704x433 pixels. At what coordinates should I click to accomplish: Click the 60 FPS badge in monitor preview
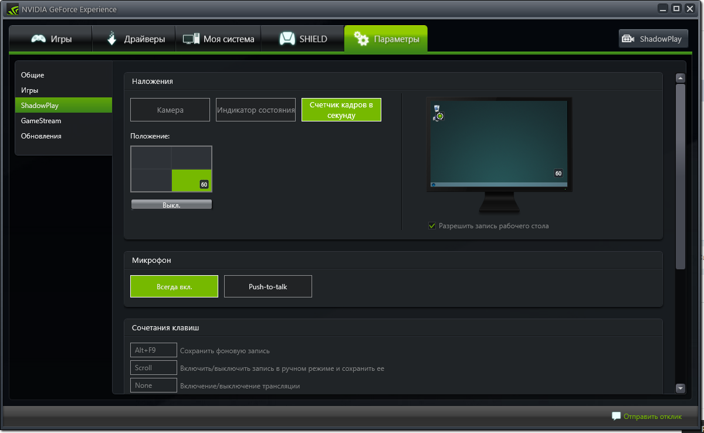(558, 174)
